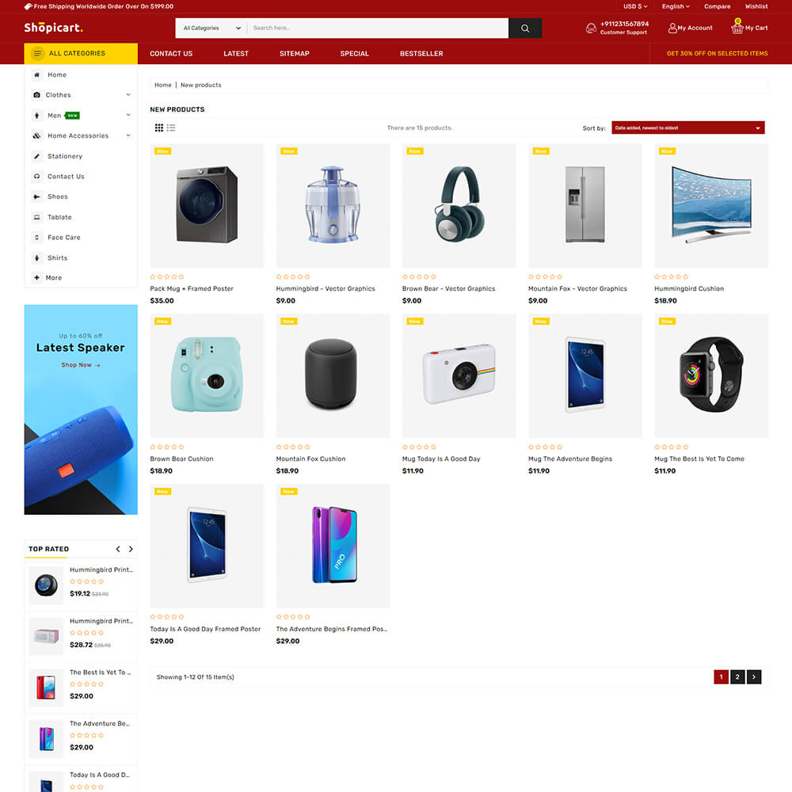
Task: Open the Sort by dropdown
Action: [x=688, y=128]
